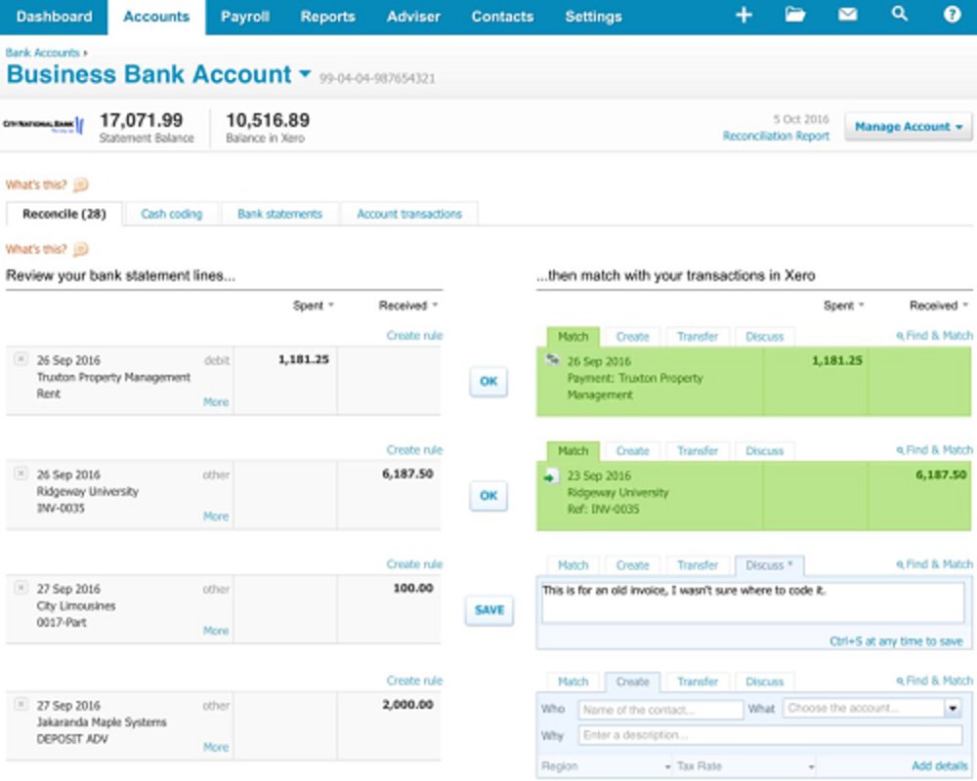The width and height of the screenshot is (977, 781).
Task: Show More details for Jakaranda Maple Systems line
Action: pos(216,748)
